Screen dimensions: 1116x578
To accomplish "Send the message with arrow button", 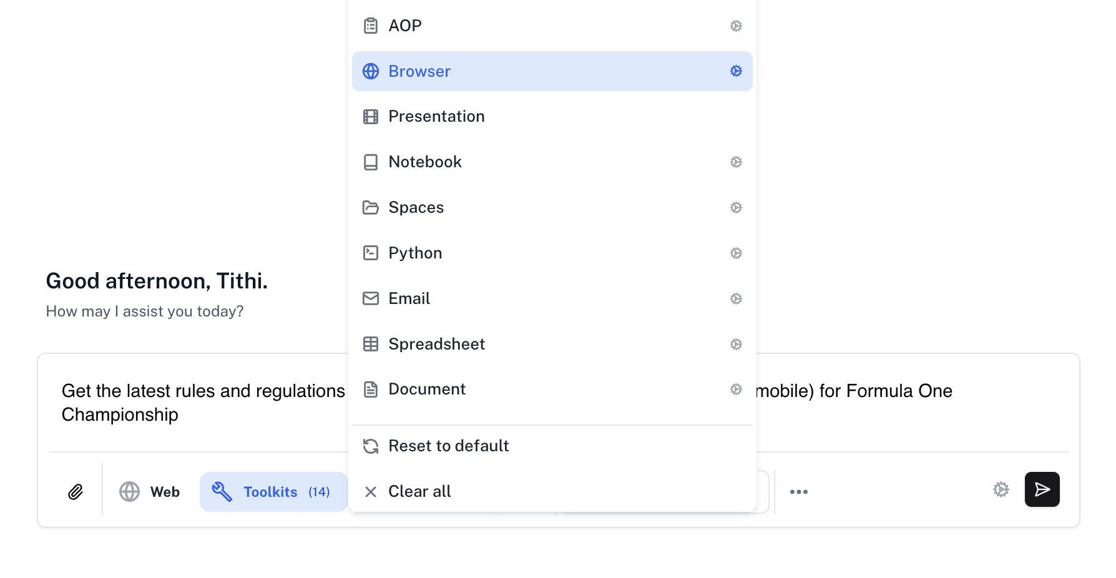I will pyautogui.click(x=1042, y=489).
